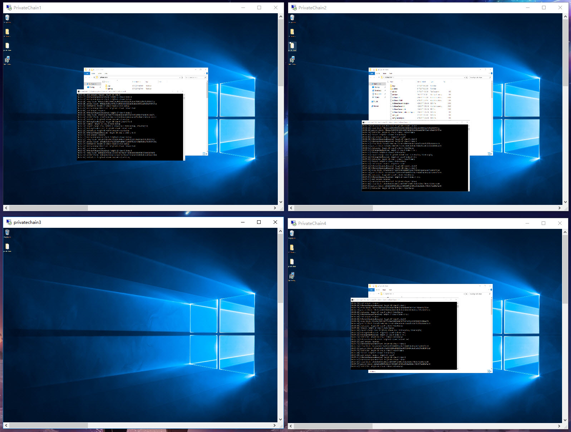Select Pictures in PrivateChain2 Explorer sidebar

tap(376, 97)
